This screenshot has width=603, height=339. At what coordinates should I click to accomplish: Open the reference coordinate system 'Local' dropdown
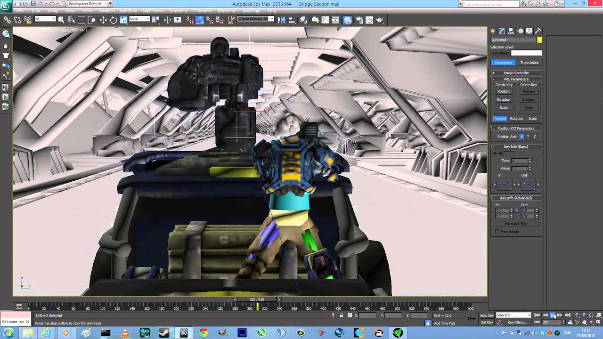[x=139, y=19]
